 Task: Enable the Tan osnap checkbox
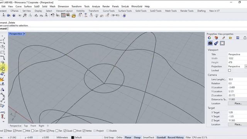57,131
